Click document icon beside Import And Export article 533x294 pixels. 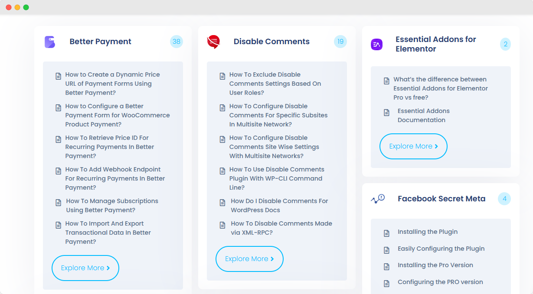(58, 225)
